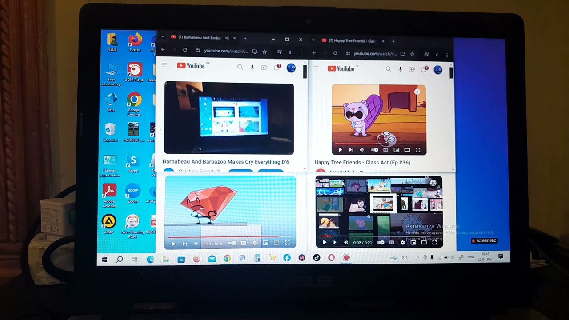The height and width of the screenshot is (320, 569).
Task: Seek the red ruby video progress bar
Action: tap(230, 237)
